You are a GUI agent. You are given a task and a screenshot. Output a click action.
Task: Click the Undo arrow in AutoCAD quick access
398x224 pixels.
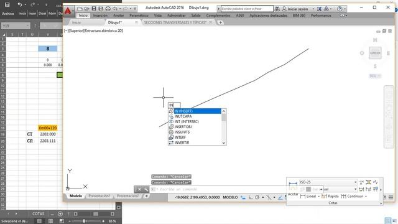pyautogui.click(x=115, y=9)
